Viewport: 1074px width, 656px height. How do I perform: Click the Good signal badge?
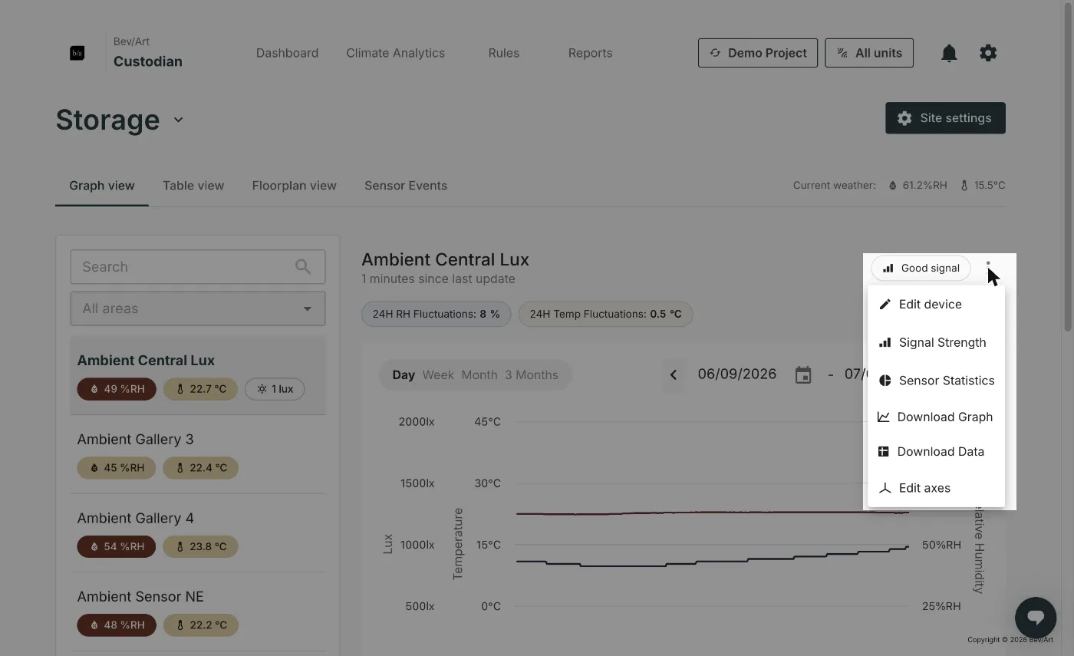(x=921, y=269)
